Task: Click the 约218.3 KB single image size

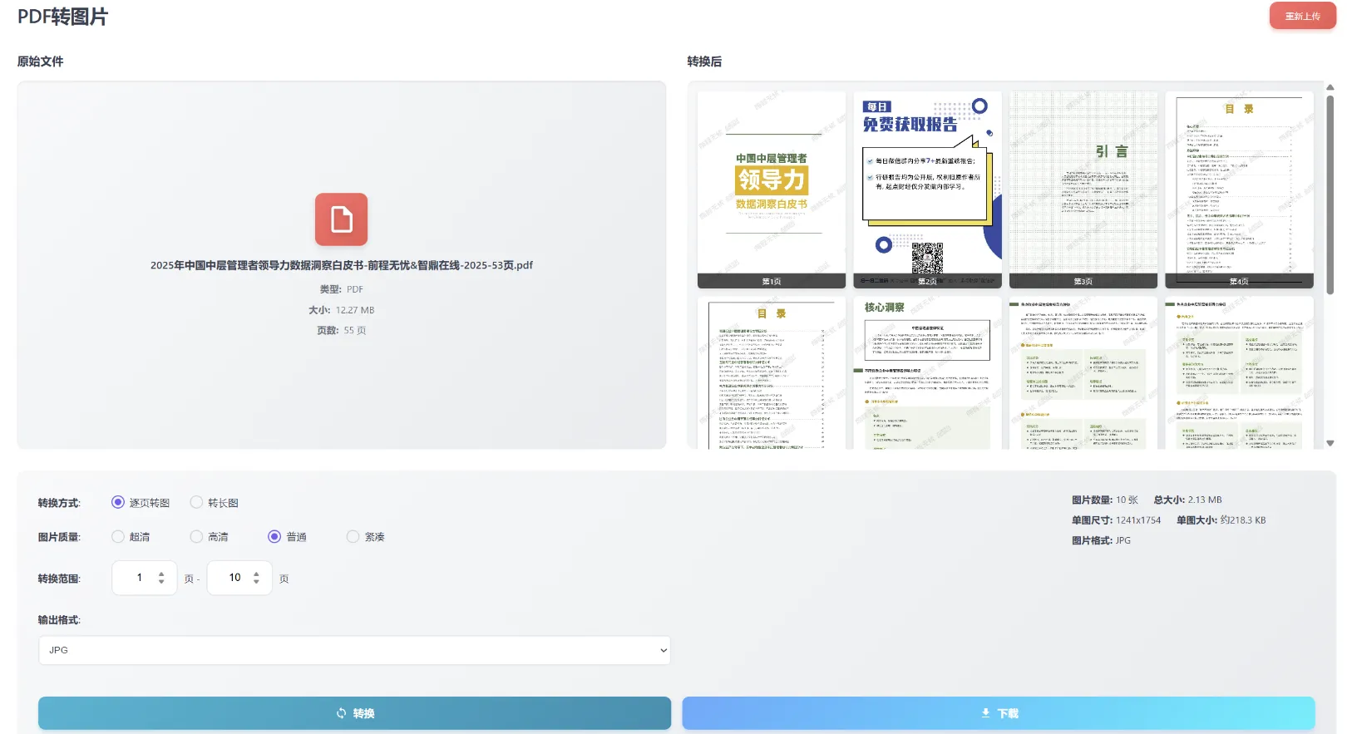Action: (1243, 520)
